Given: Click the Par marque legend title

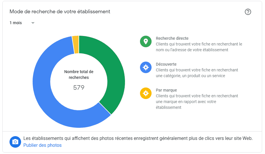Looking at the screenshot, I should coord(166,90).
